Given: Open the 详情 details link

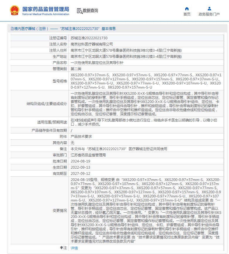Looking at the screenshot, I should 74,248.
